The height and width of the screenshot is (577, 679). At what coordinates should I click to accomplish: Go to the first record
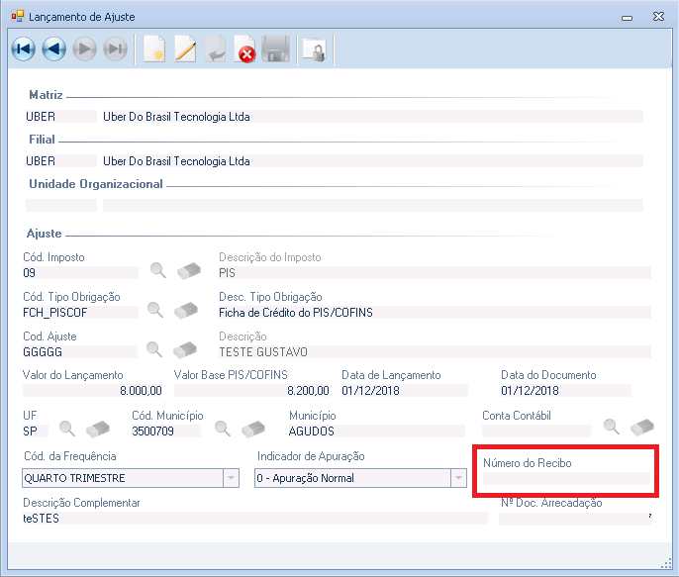point(23,49)
